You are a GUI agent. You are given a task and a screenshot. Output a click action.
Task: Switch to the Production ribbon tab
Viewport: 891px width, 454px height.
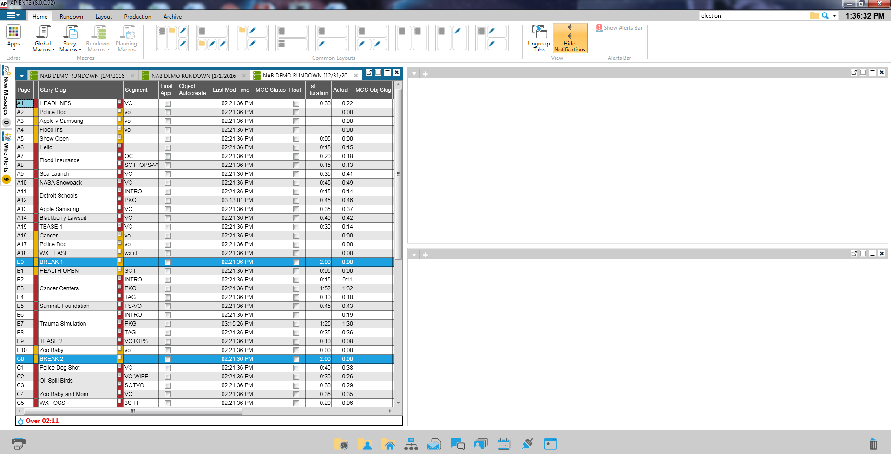pos(138,16)
